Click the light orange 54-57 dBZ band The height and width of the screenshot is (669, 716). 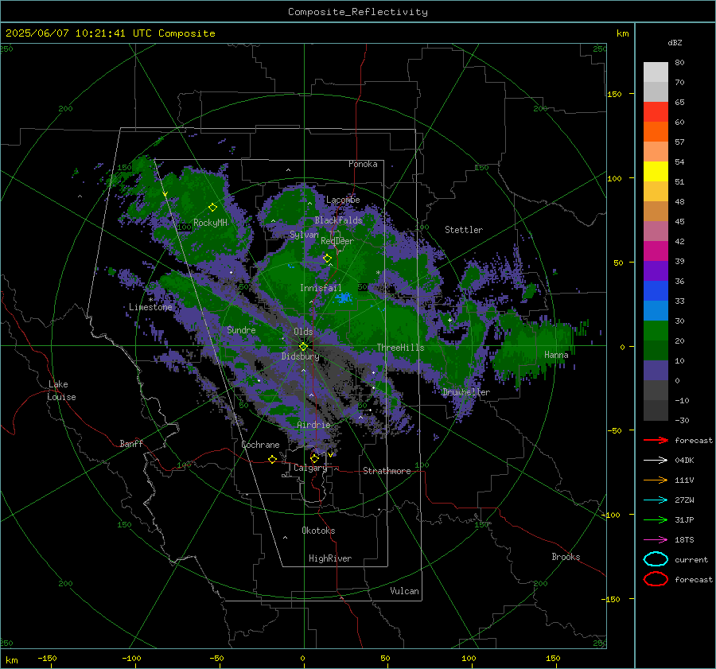click(656, 152)
